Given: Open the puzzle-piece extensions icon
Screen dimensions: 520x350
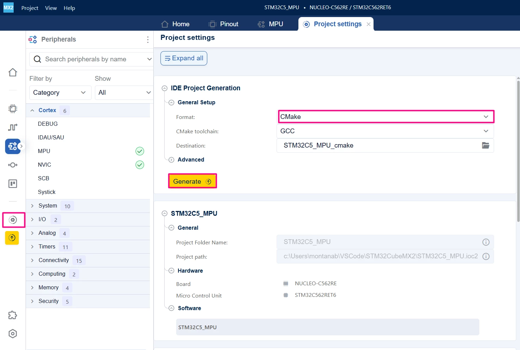Looking at the screenshot, I should 13,315.
